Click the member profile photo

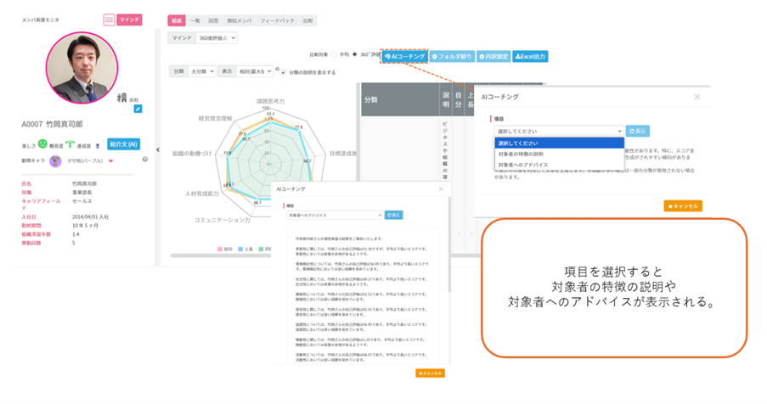(83, 68)
